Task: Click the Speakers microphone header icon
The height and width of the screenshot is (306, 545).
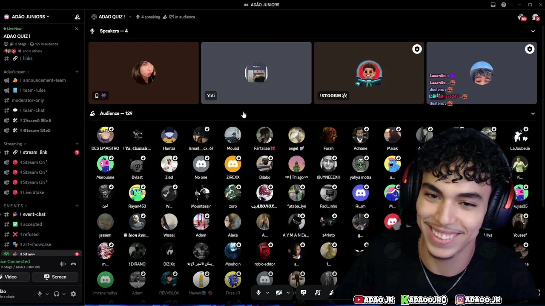Action: (x=92, y=31)
